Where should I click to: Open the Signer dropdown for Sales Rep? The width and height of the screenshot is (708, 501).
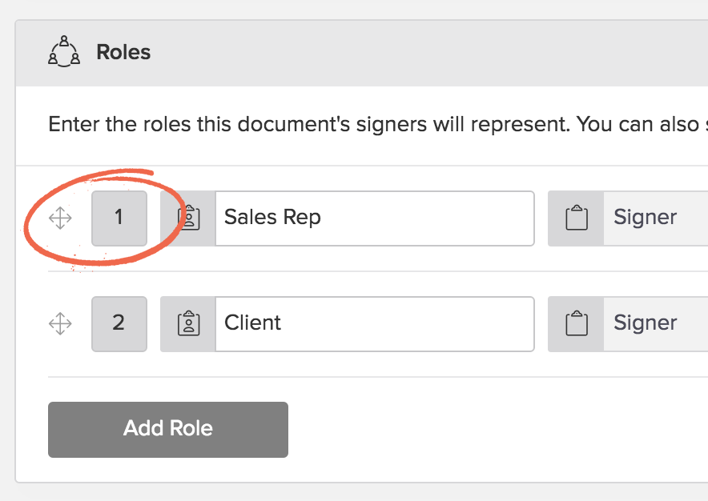[x=656, y=218]
